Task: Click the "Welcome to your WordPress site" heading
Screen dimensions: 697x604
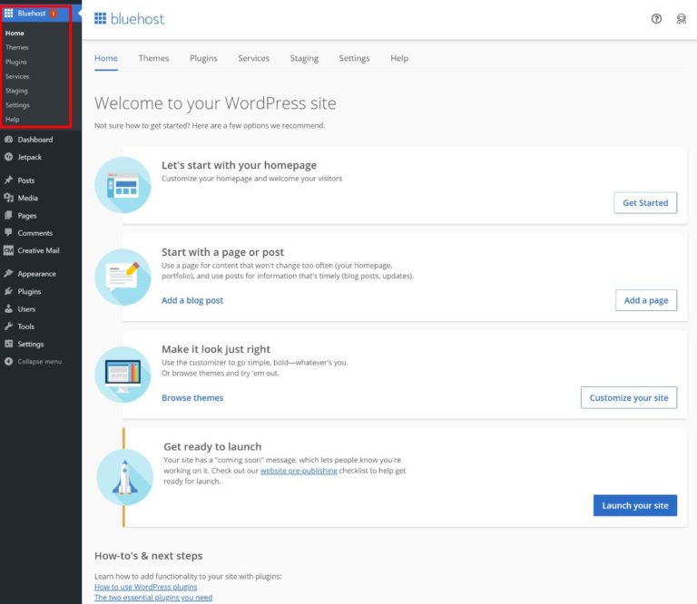Action: 215,103
